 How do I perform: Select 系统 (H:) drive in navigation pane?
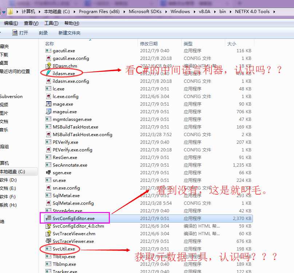tap(8, 205)
